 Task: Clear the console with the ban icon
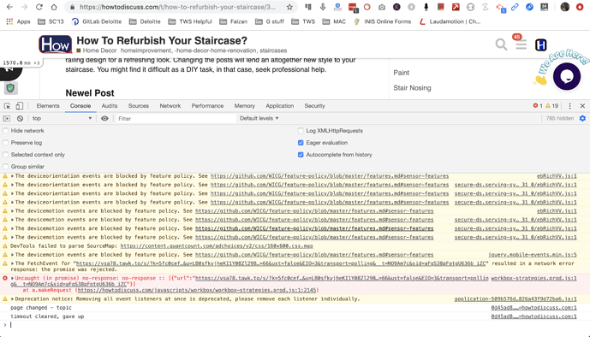(x=20, y=118)
